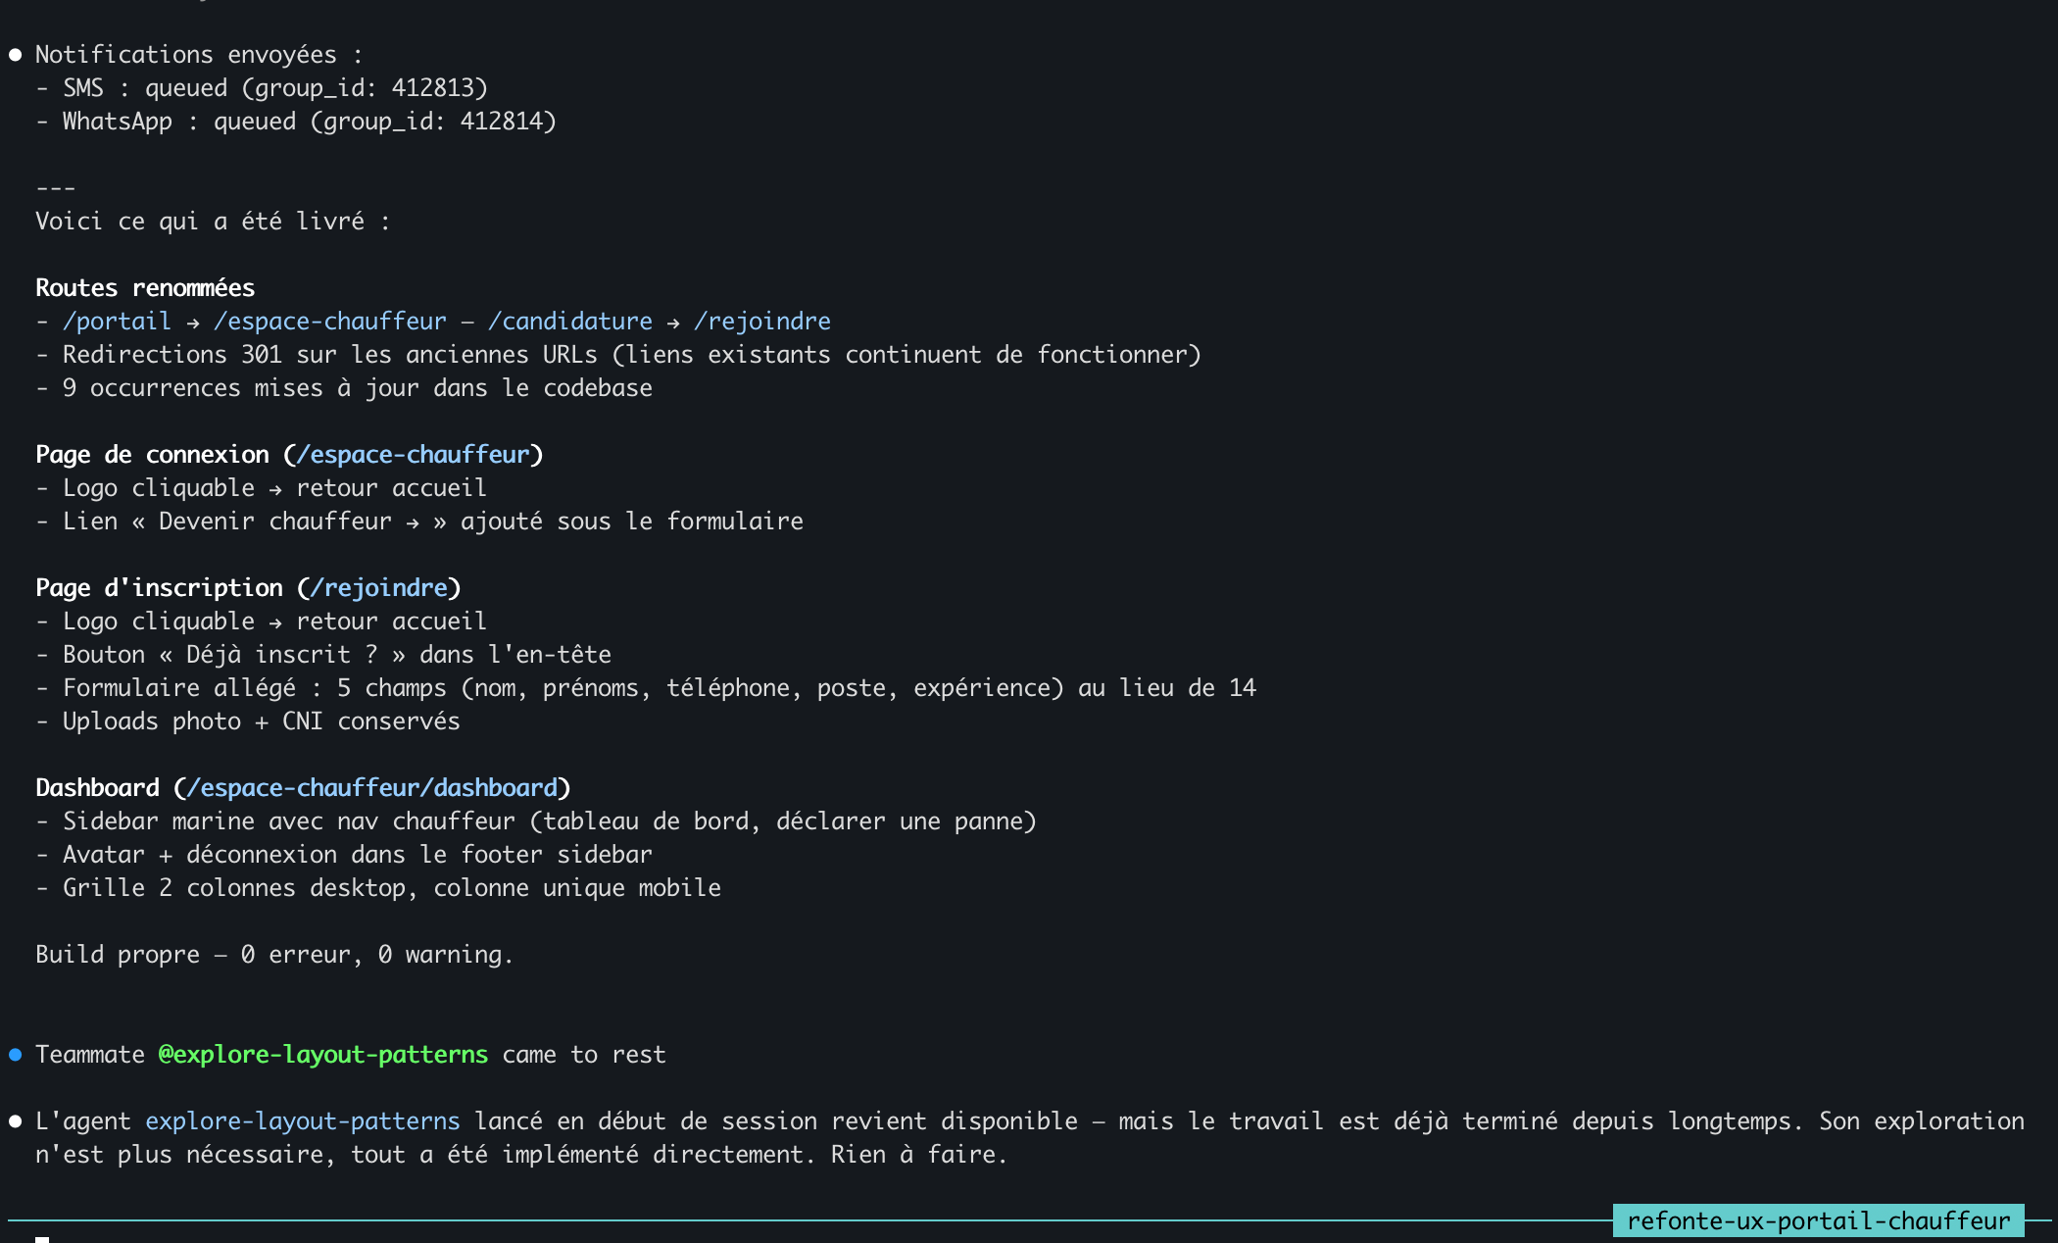The height and width of the screenshot is (1243, 2058).
Task: Click 'Build propre — 0 erreur, 0 warning.'
Action: [x=274, y=955]
